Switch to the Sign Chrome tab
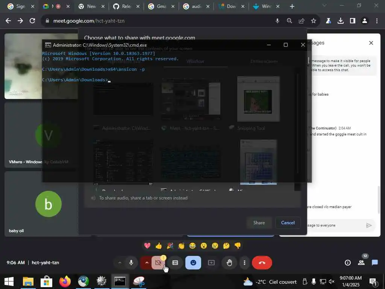The height and width of the screenshot is (289, 385). coord(21,6)
